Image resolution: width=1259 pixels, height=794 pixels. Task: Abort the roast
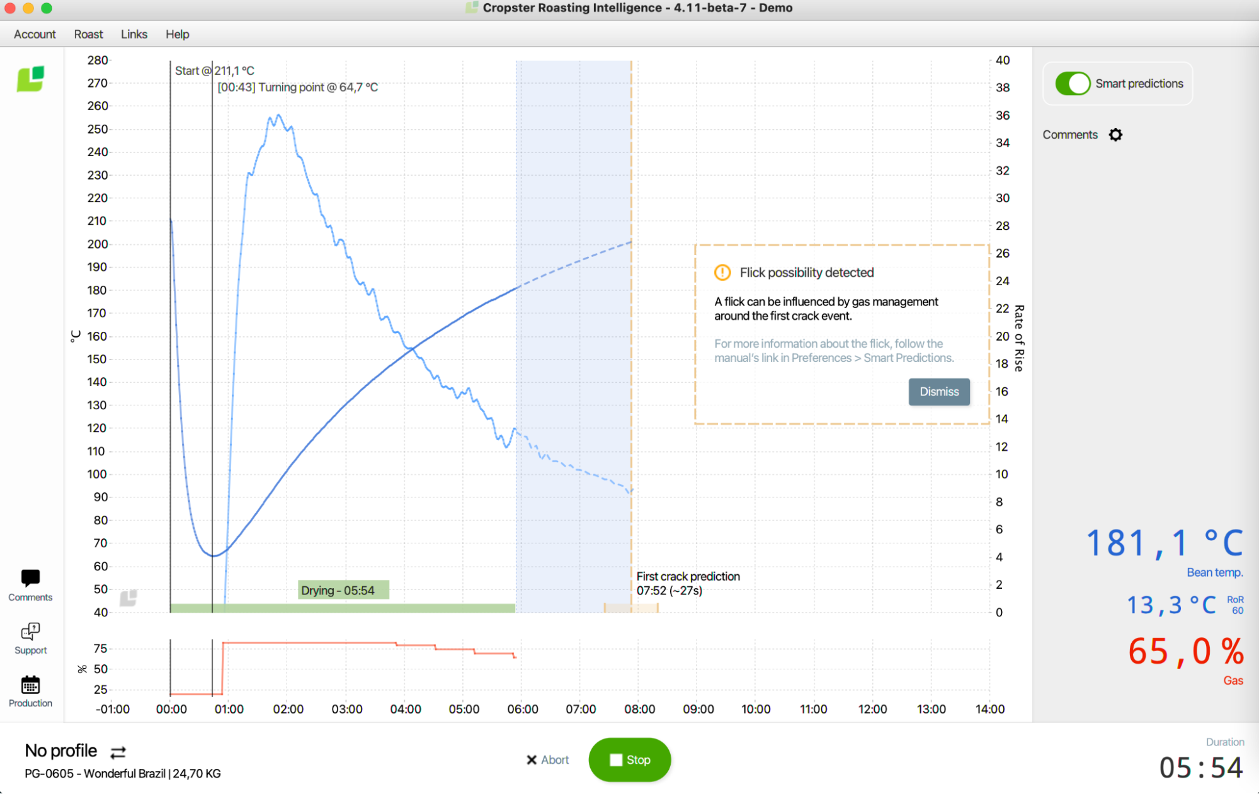click(x=547, y=760)
